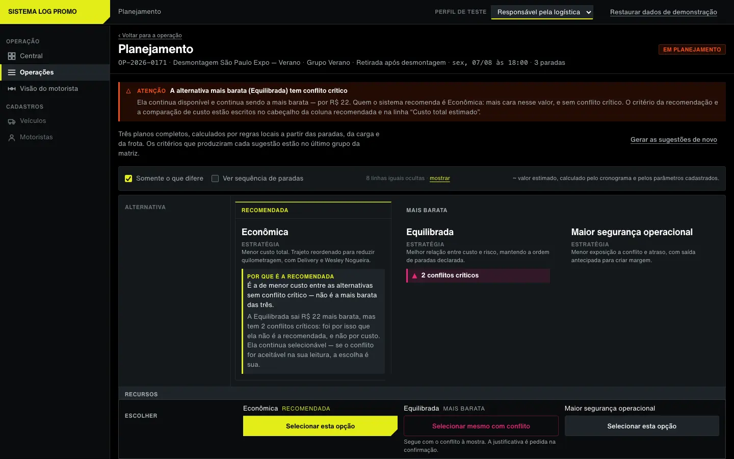Click the MAIS BARATA column label
The height and width of the screenshot is (459, 734).
427,210
